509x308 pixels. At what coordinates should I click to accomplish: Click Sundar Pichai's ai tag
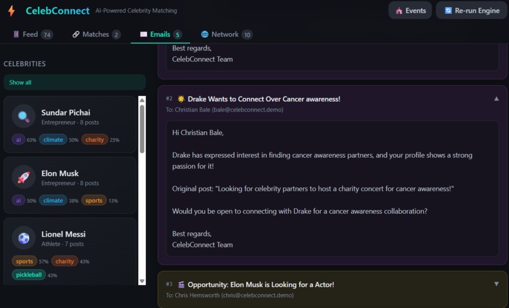18,140
